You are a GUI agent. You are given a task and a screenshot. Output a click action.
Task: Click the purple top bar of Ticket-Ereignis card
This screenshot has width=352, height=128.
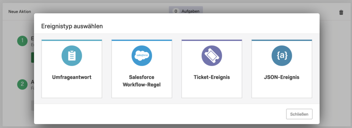pyautogui.click(x=212, y=40)
